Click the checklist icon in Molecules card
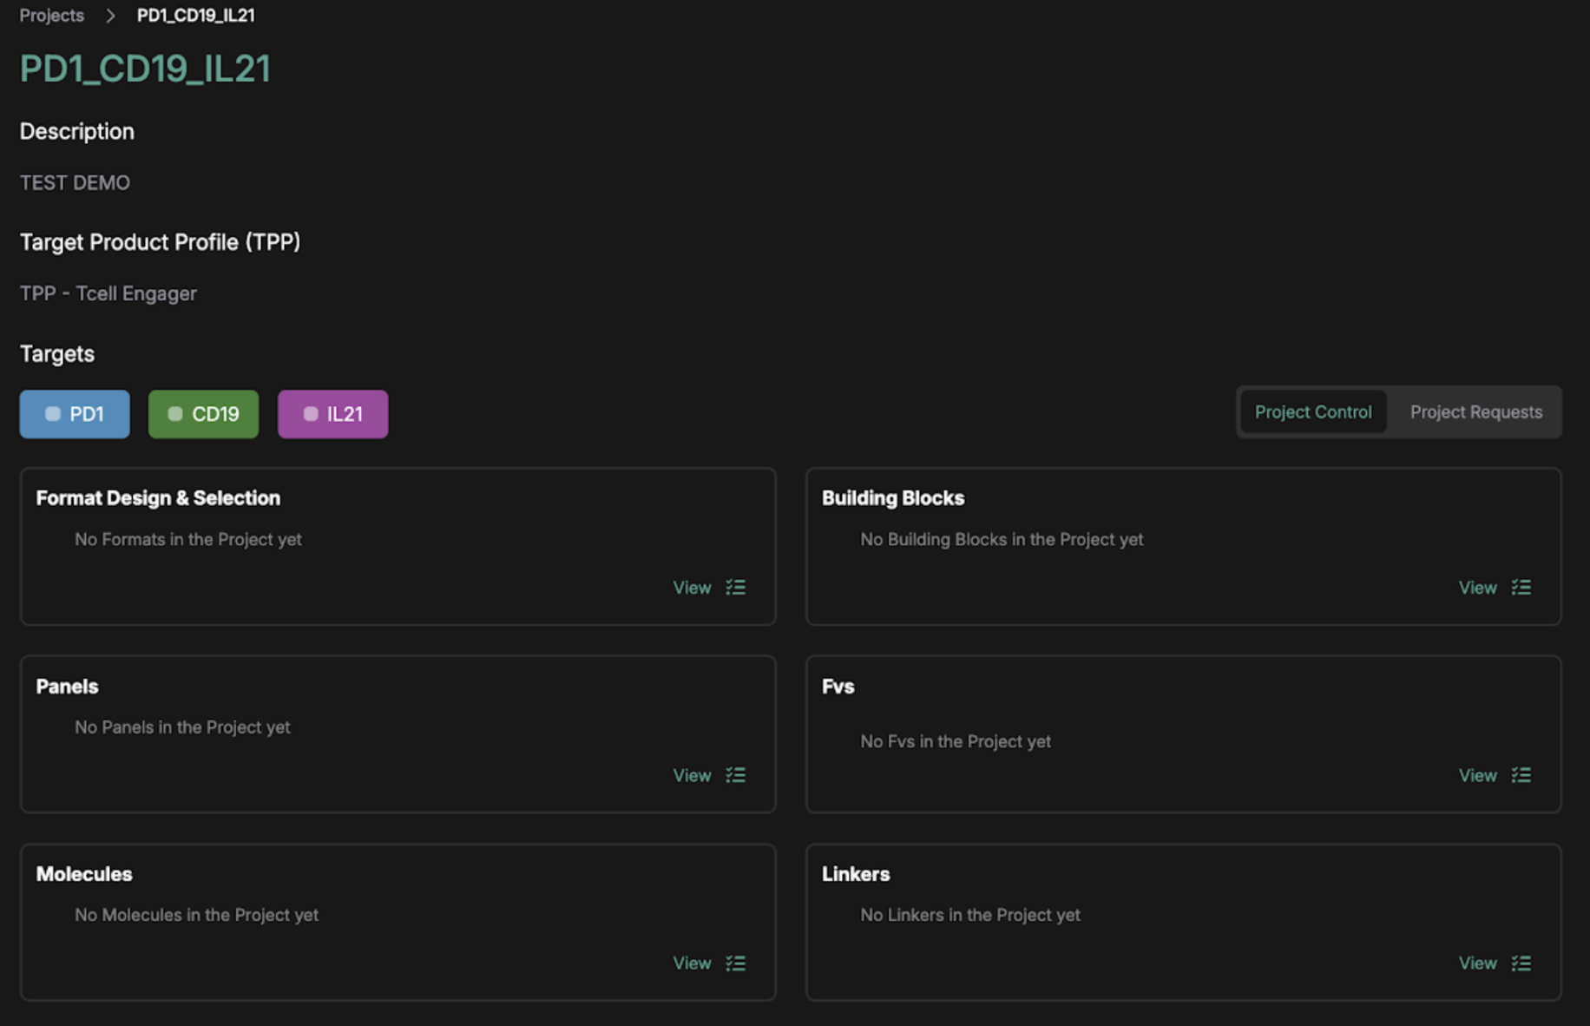The height and width of the screenshot is (1026, 1590). coord(735,964)
